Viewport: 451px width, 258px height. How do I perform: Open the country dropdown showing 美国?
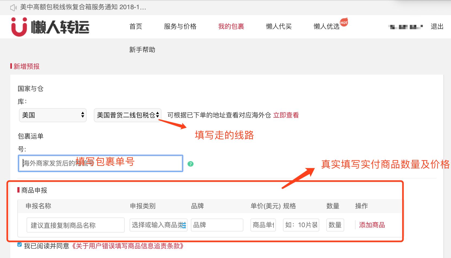tap(53, 115)
